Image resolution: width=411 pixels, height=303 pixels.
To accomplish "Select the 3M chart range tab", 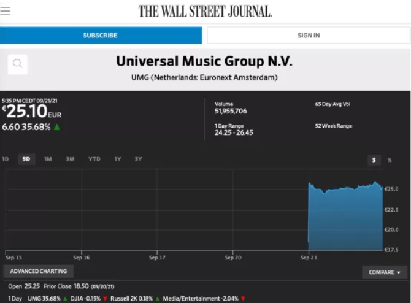I will [70, 159].
